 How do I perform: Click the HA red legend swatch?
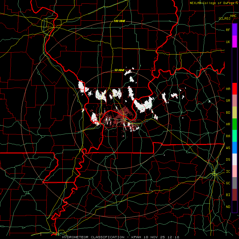234,89
